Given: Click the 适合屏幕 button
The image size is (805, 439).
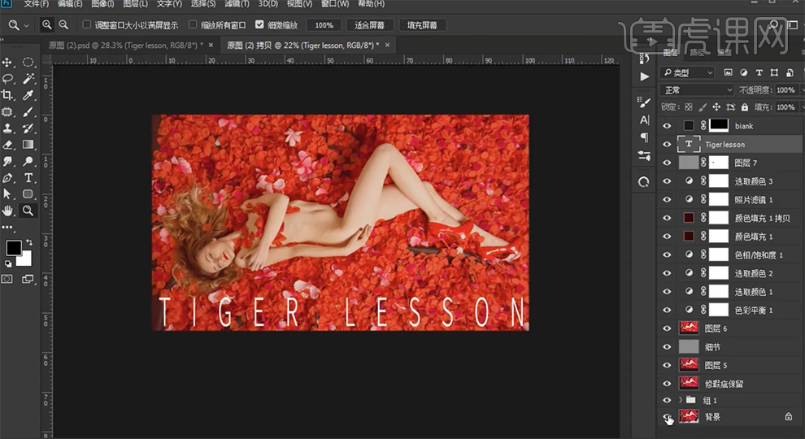Looking at the screenshot, I should pyautogui.click(x=370, y=25).
